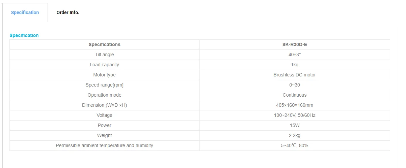Select the 0~30 speed value cell
Image resolution: width=406 pixels, height=168 pixels.
(295, 85)
